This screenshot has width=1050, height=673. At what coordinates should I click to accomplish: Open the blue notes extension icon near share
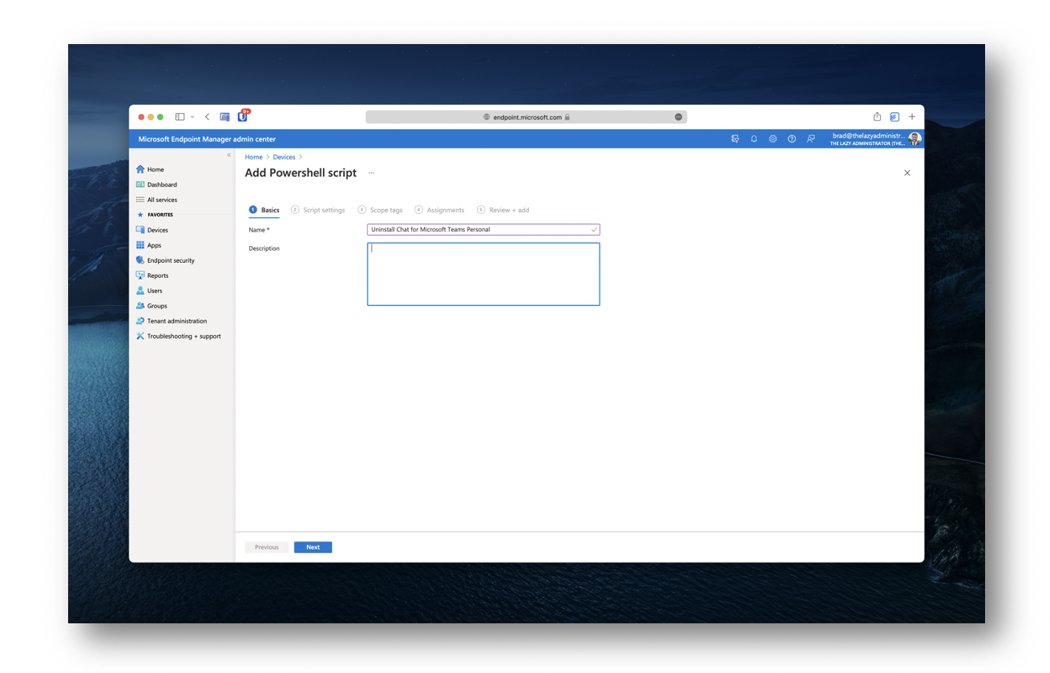point(895,117)
